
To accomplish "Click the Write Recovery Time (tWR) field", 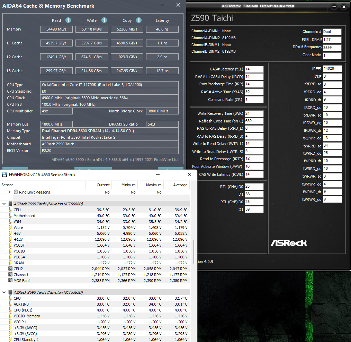I will point(254,113).
